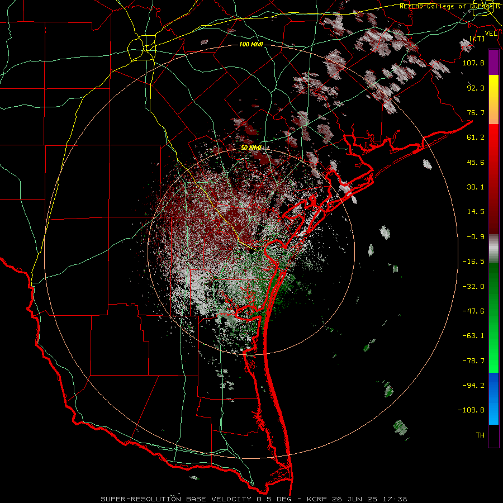Click the 50 NMI range ring label
The image size is (503, 503).
coord(251,148)
